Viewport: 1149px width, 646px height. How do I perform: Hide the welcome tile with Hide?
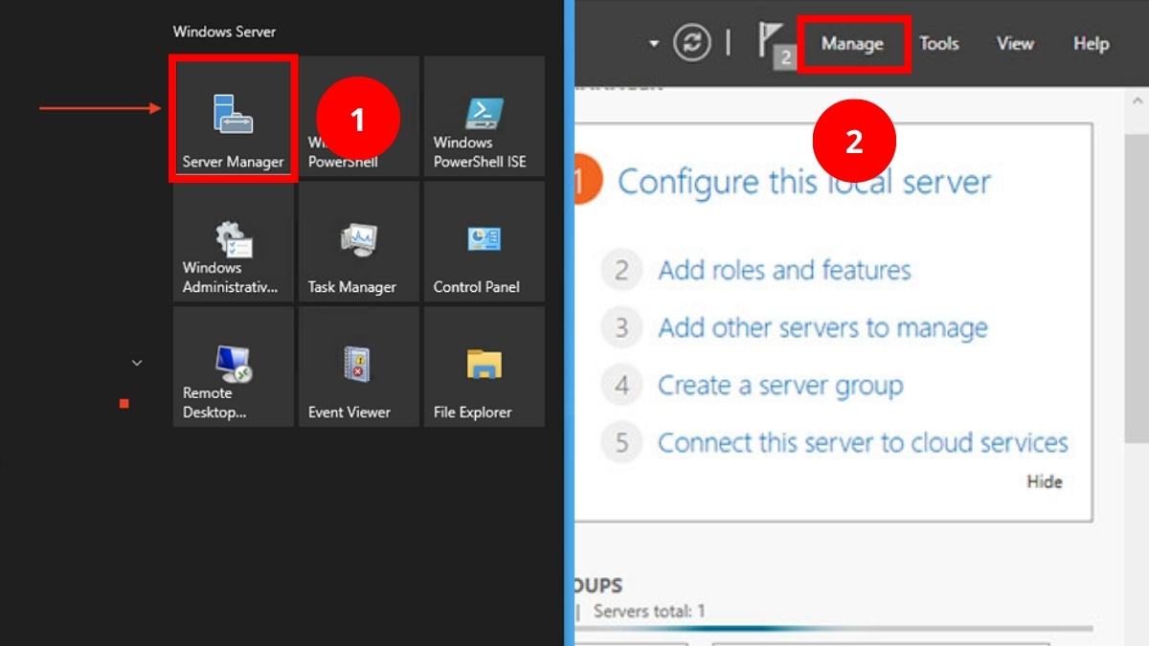(x=1045, y=481)
